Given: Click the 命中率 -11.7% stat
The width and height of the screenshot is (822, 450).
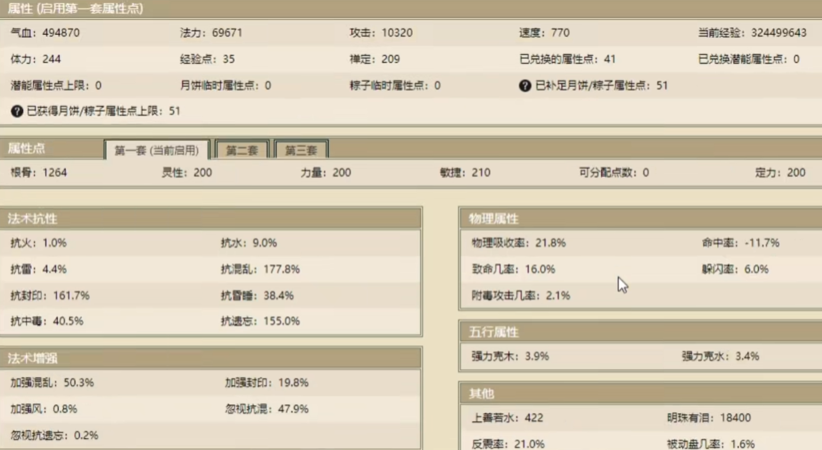Looking at the screenshot, I should pos(740,243).
